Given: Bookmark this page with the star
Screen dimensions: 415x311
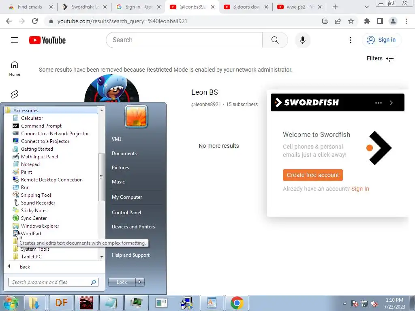Looking at the screenshot, I should click(351, 21).
